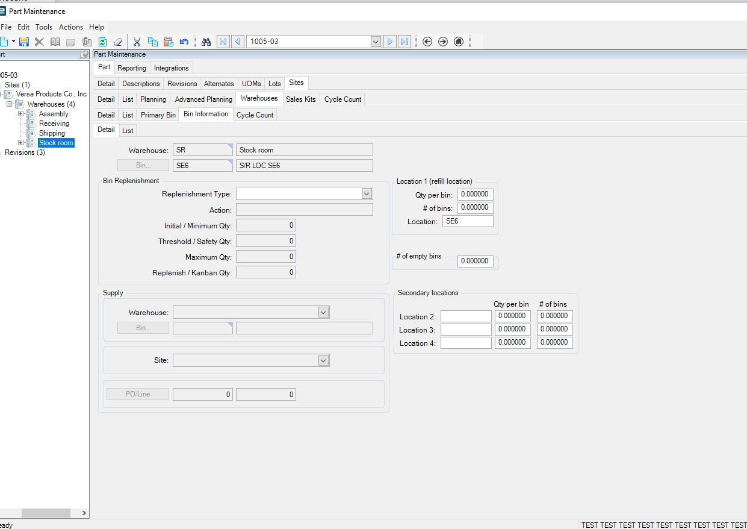The image size is (747, 529).
Task: Open search with the binoculars icon
Action: [x=206, y=42]
